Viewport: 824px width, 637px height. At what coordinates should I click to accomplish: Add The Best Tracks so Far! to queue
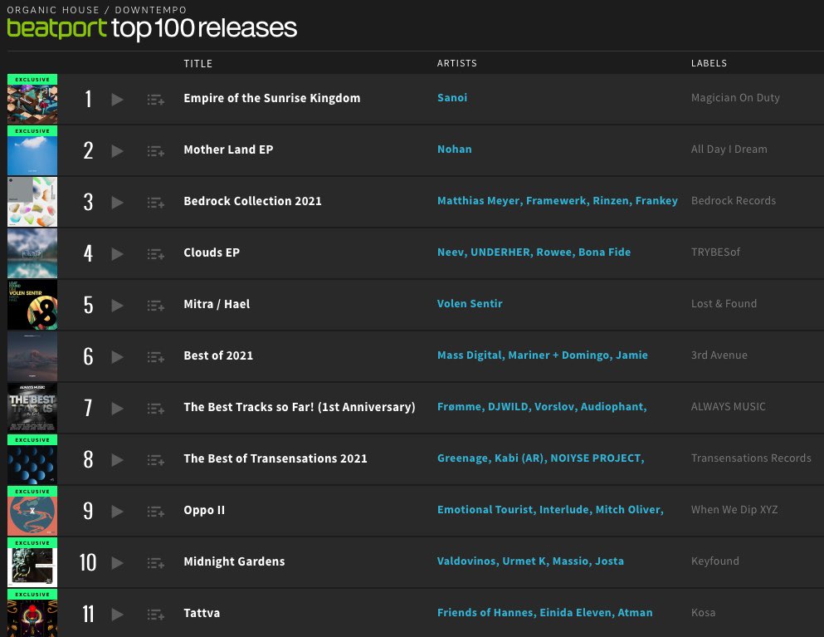click(155, 409)
